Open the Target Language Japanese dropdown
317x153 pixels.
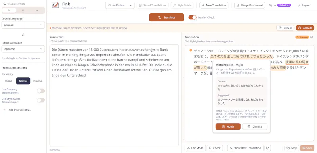(23, 49)
